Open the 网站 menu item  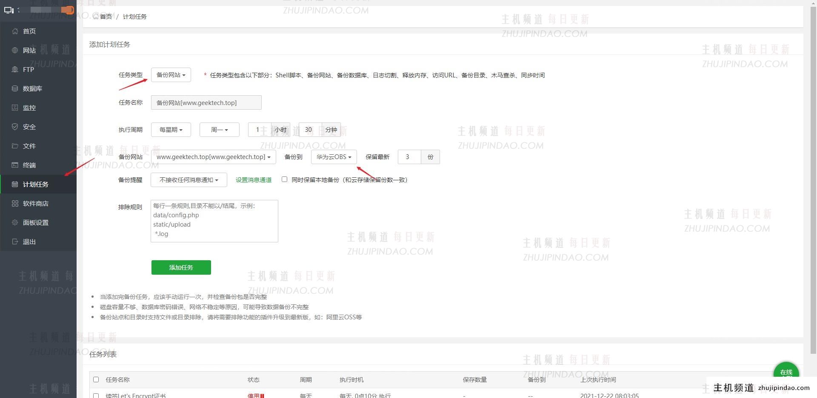pos(38,50)
